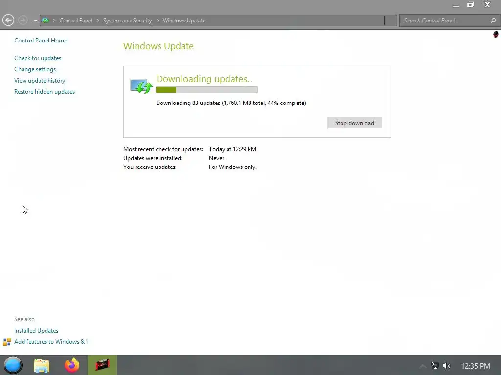Click the small dark help icon at top right
This screenshot has width=501, height=375.
tap(496, 34)
